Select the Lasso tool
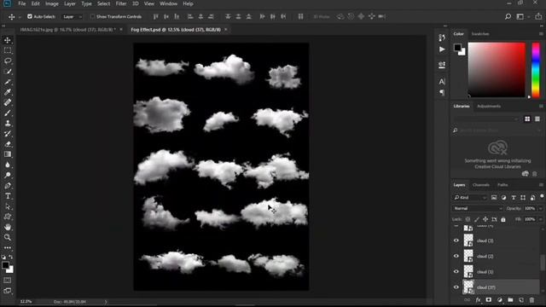This screenshot has height=307, width=546. click(8, 61)
